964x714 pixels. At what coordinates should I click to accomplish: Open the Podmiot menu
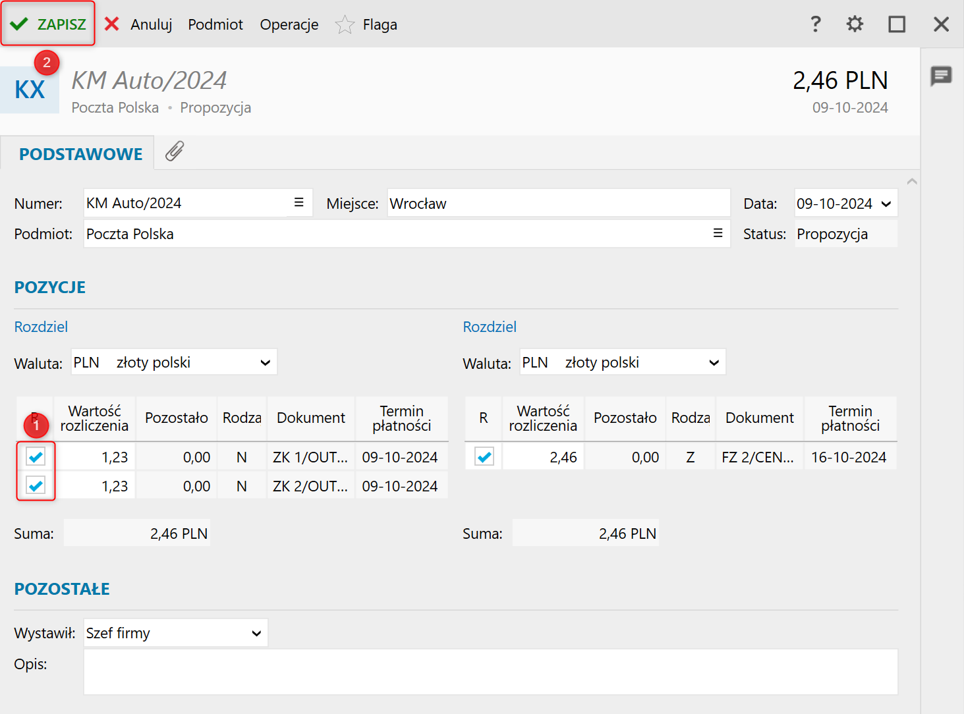215,24
